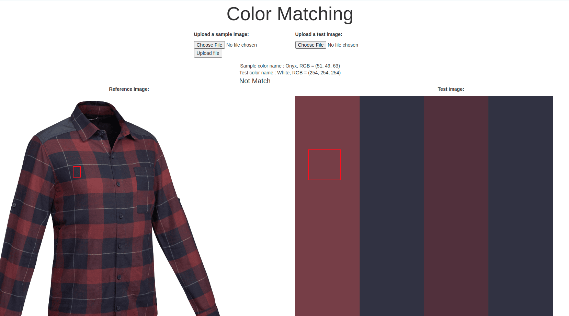The image size is (569, 316).
Task: Click the Upload file button
Action: tap(208, 53)
